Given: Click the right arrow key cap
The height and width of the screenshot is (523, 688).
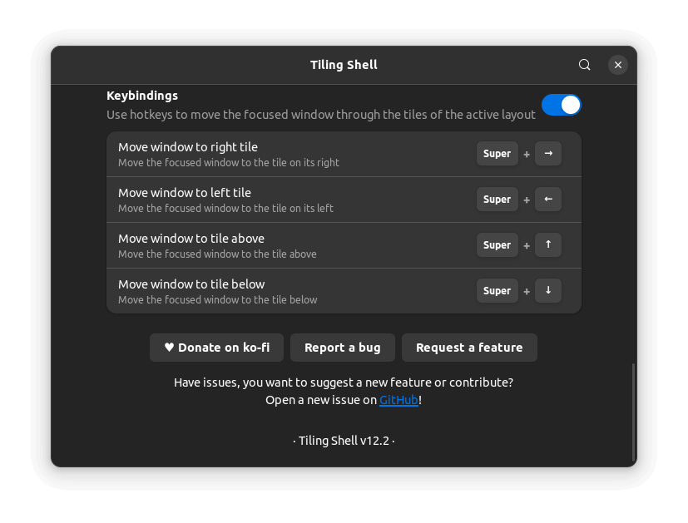Looking at the screenshot, I should click(x=548, y=154).
